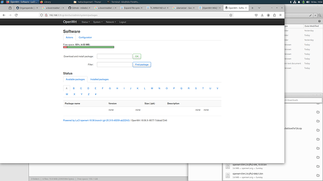Viewport: 323px width, 181px height.
Task: Click Logout in the OpenWrt navbar
Action: [x=123, y=22]
